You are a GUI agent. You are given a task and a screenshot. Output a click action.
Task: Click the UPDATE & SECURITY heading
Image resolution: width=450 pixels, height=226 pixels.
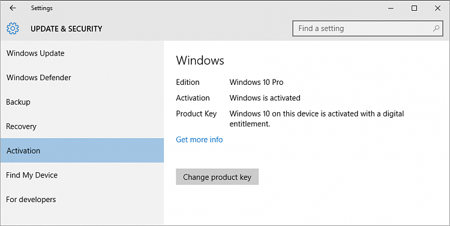point(66,29)
